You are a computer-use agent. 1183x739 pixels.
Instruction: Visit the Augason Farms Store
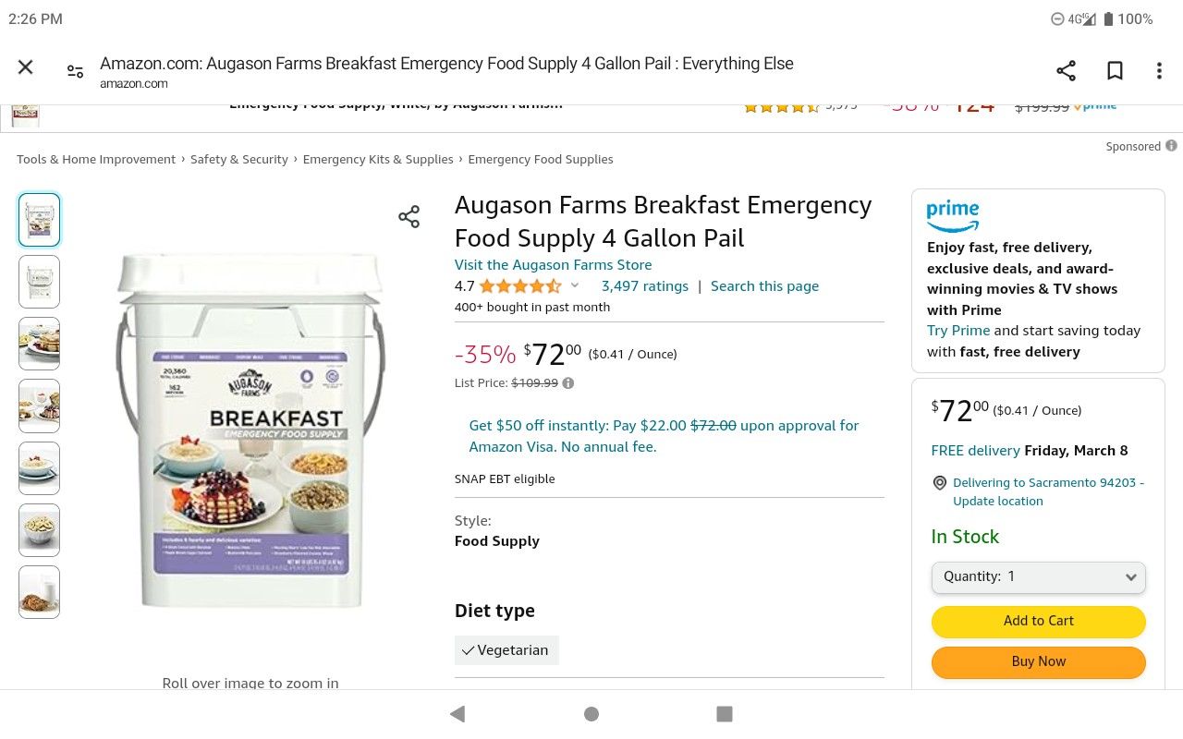pyautogui.click(x=553, y=264)
